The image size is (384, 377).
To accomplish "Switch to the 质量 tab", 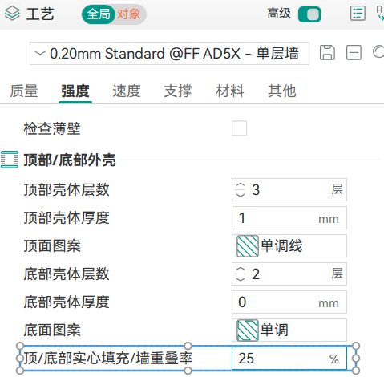I will (x=24, y=91).
